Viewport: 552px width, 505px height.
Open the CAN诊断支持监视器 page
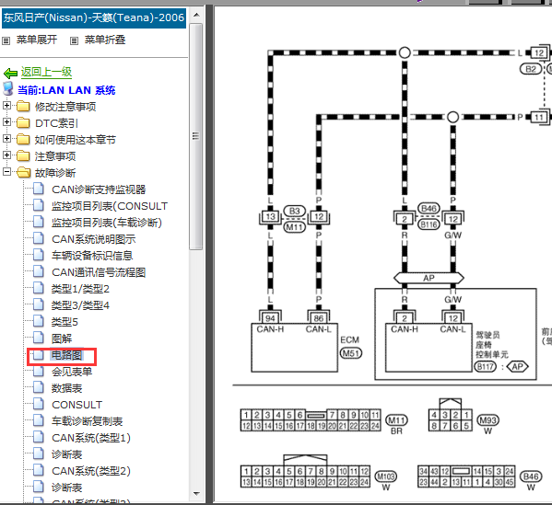pyautogui.click(x=99, y=189)
